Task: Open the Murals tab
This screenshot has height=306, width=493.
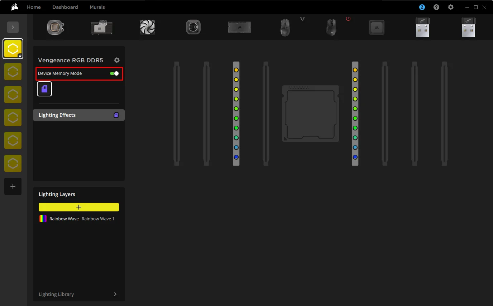Action: point(97,7)
